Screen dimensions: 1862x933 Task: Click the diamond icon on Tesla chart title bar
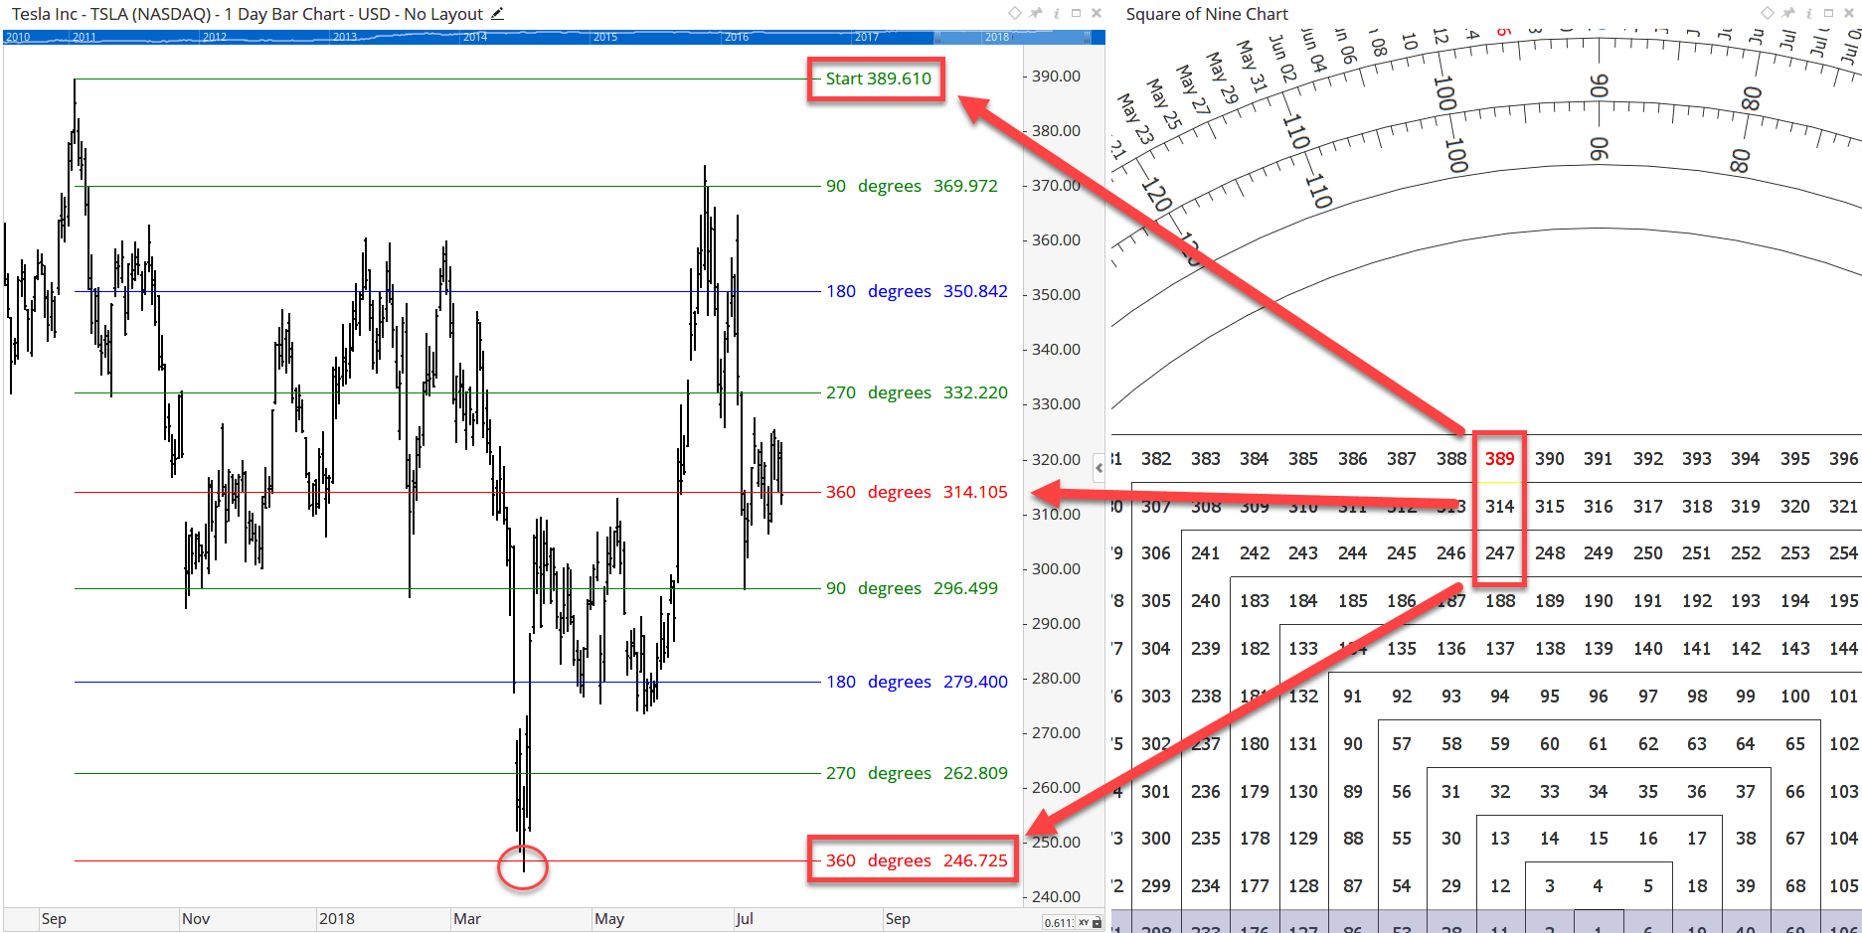pos(1015,13)
